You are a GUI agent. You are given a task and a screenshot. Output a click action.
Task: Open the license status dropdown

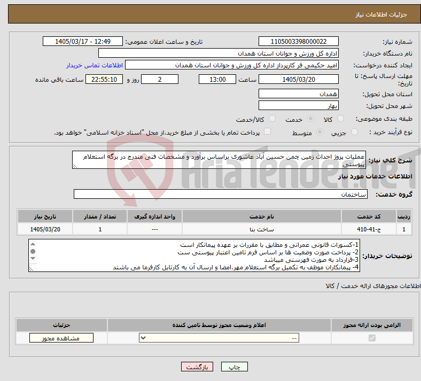click(219, 338)
